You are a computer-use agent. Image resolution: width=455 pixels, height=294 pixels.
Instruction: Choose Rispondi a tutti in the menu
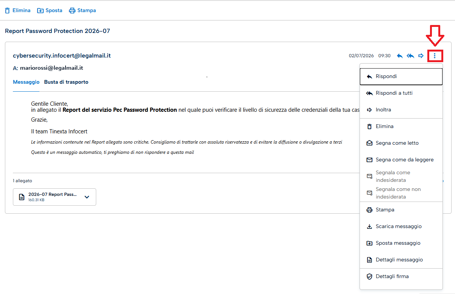tap(401, 93)
